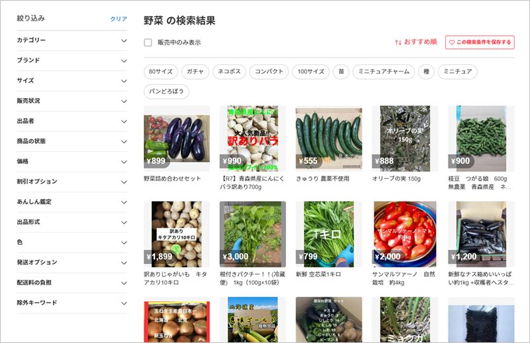Click the きゅうり 農薬不使用 title
The width and height of the screenshot is (530, 343).
(x=323, y=178)
